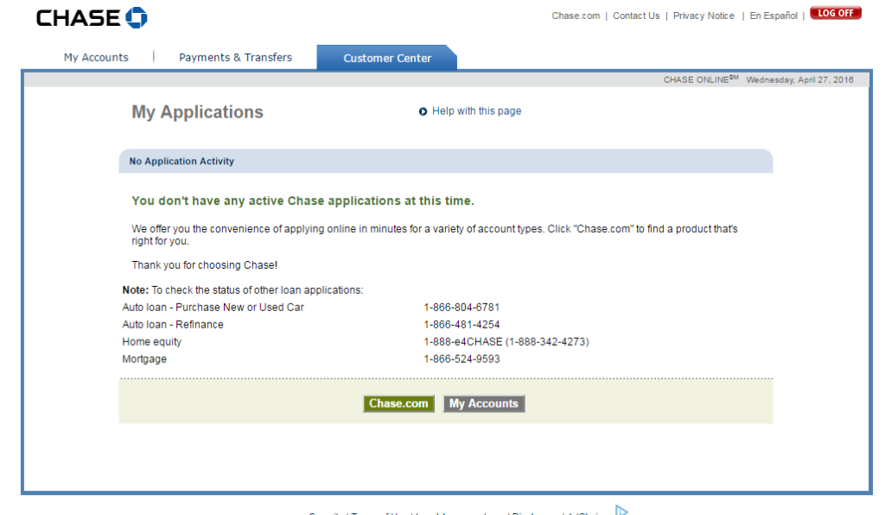Click the CHASE wordmark text

pos(79,18)
